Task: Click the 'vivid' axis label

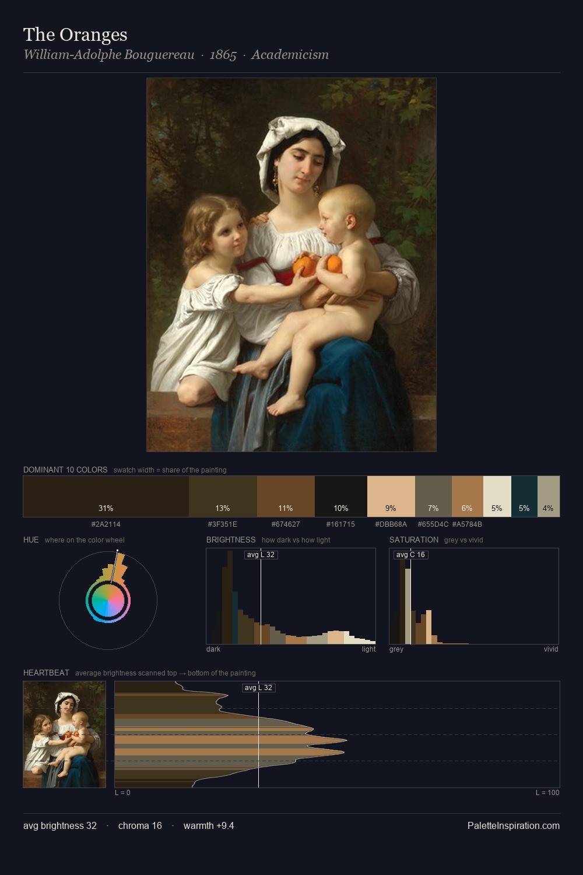Action: pos(551,649)
